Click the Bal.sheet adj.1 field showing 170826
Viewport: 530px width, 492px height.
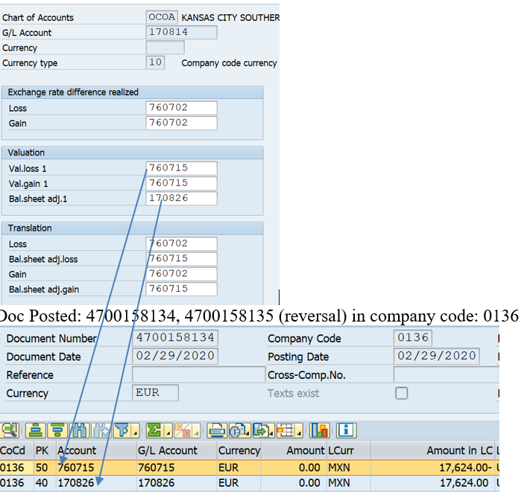pyautogui.click(x=181, y=199)
